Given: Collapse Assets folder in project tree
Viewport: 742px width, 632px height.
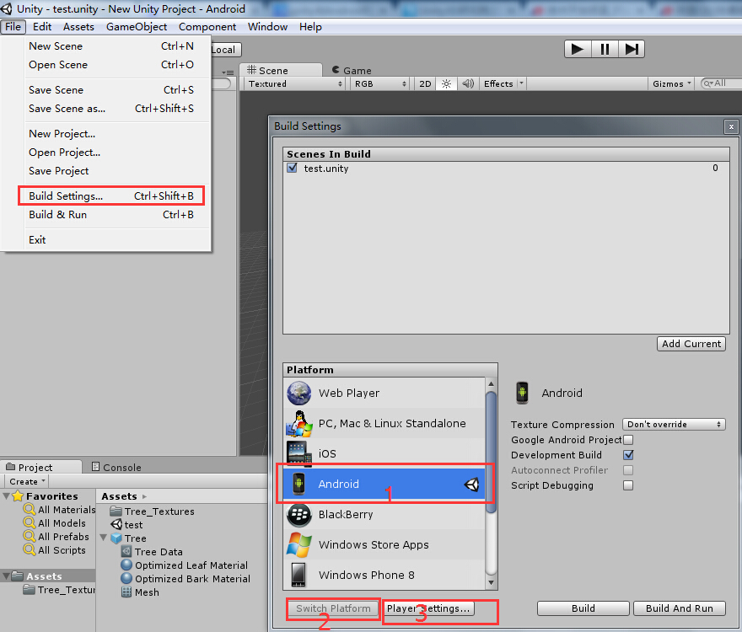Looking at the screenshot, I should pyautogui.click(x=6, y=576).
